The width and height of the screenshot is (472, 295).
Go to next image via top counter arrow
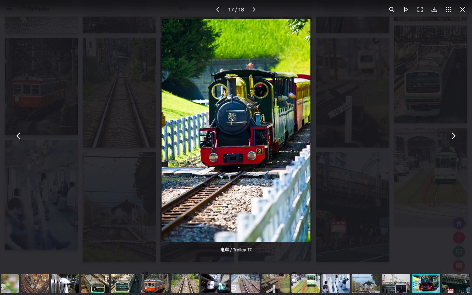(254, 10)
